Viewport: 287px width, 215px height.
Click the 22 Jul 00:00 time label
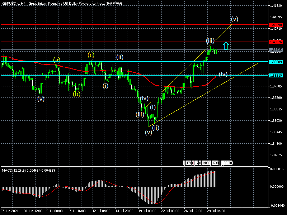[171, 211]
